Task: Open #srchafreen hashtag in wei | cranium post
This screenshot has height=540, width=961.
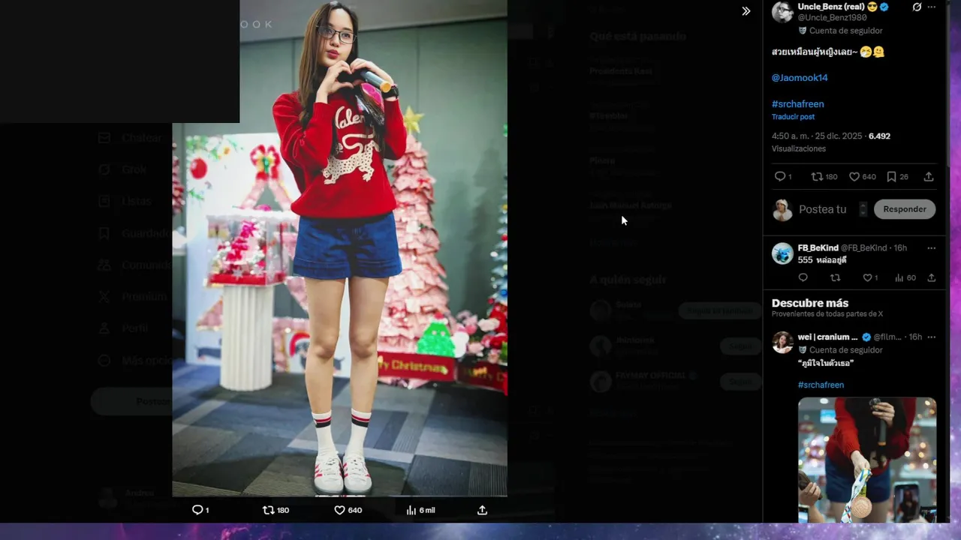Action: pos(821,385)
